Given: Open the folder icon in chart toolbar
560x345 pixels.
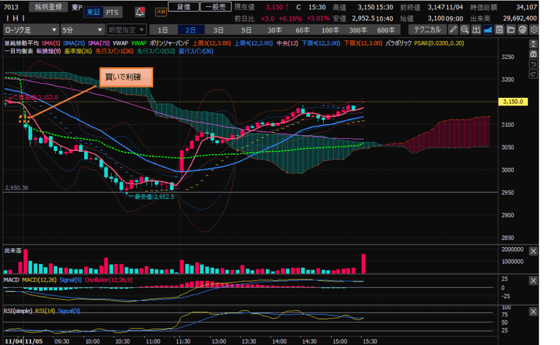Looking at the screenshot, I should coord(511,30).
